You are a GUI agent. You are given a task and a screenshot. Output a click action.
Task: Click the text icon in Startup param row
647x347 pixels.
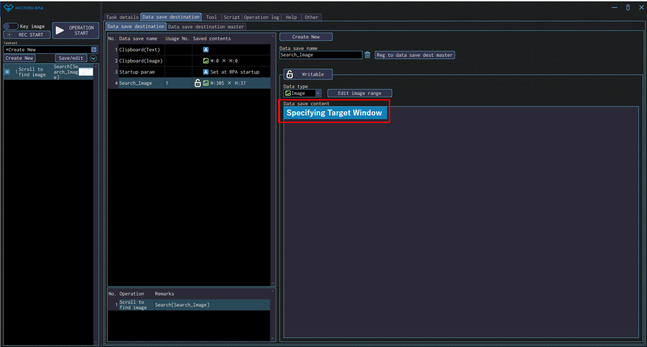(206, 72)
